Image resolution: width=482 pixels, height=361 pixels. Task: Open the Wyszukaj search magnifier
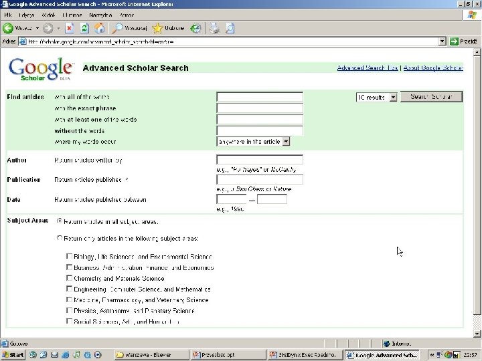click(117, 28)
